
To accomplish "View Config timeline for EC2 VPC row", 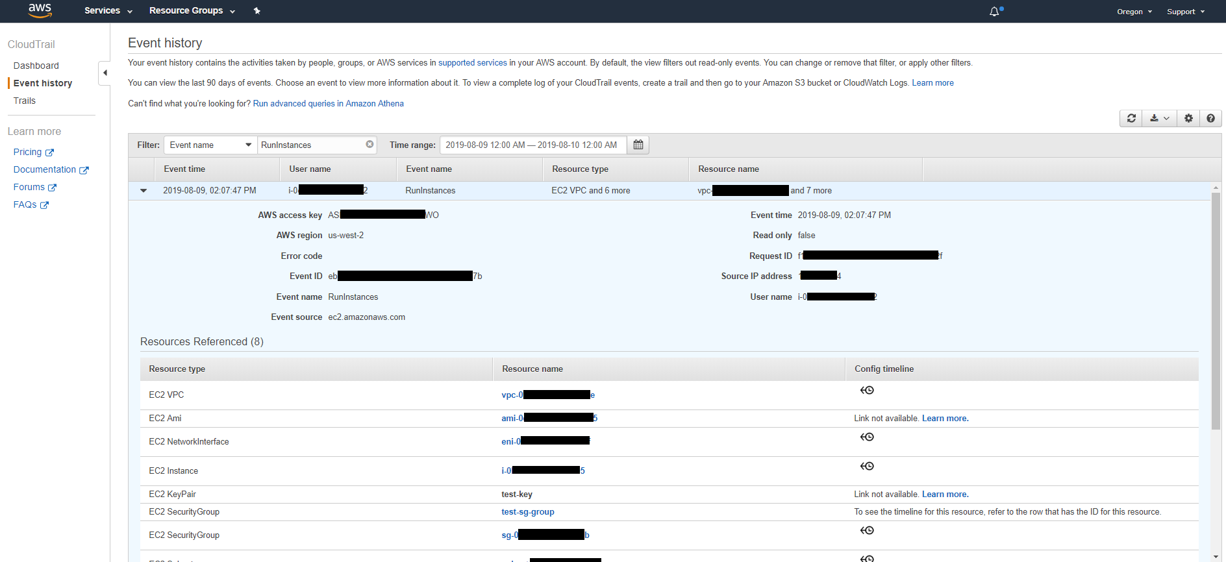I will click(x=867, y=390).
